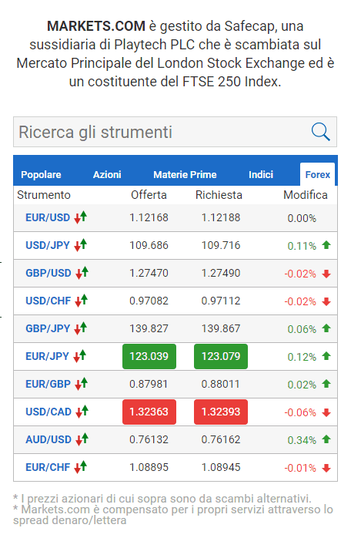351x538 pixels.
Task: Open the USD/CAD instrument link
Action: 48,412
